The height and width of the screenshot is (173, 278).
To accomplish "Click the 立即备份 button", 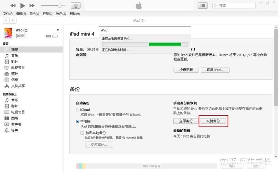I will (186, 121).
